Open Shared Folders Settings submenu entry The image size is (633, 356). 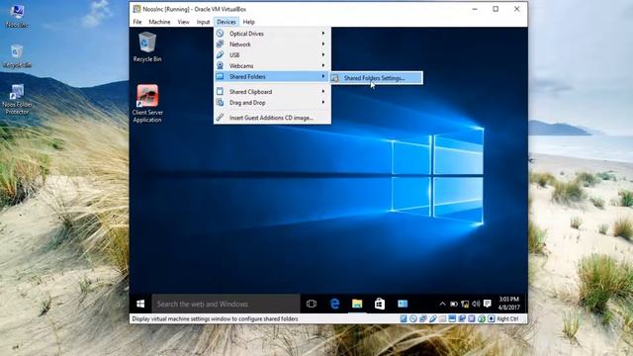click(377, 78)
